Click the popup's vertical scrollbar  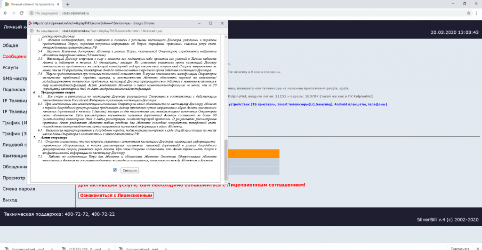225,155
